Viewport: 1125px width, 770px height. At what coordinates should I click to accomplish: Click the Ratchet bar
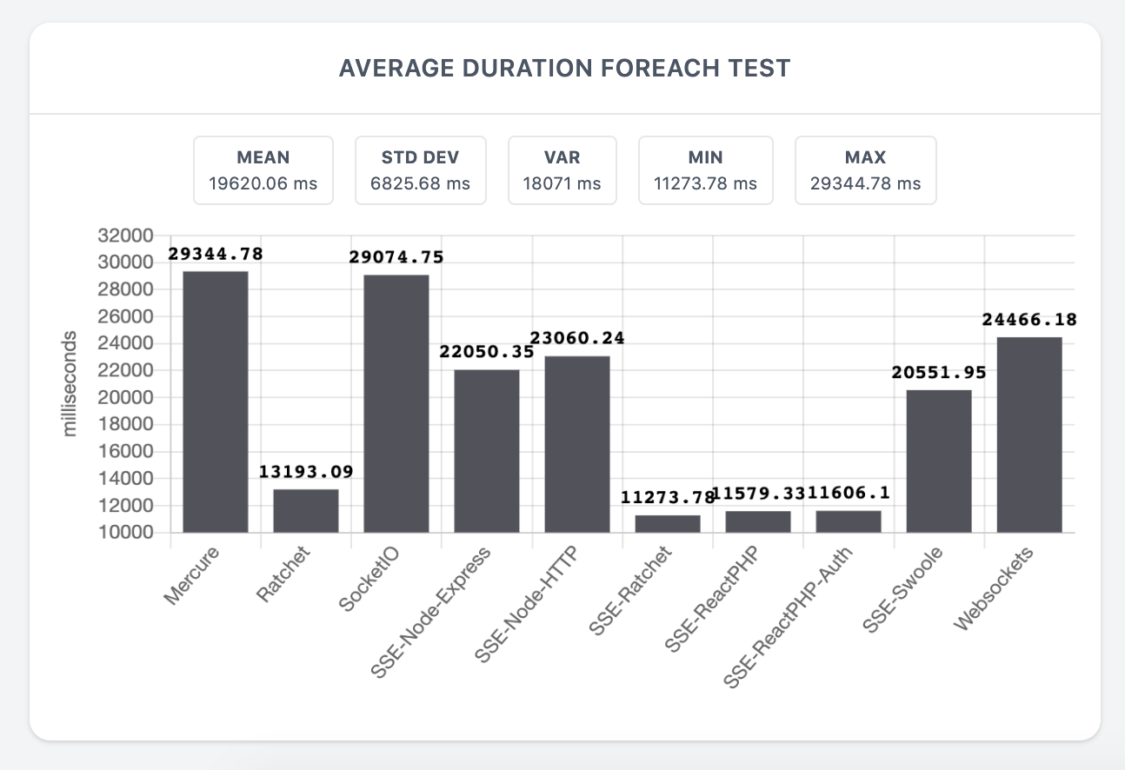pyautogui.click(x=306, y=511)
